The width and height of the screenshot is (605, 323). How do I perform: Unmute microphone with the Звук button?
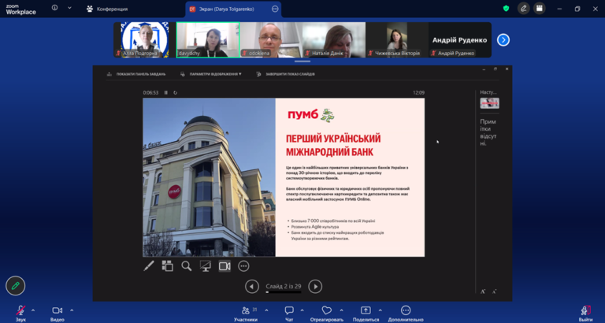[20, 314]
